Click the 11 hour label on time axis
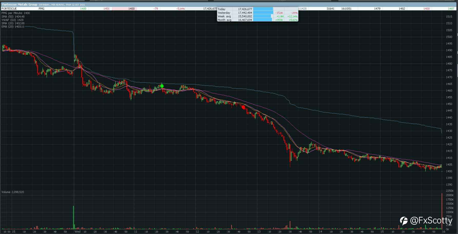Image resolution: width=458 pixels, height=234 pixels. (x=135, y=231)
